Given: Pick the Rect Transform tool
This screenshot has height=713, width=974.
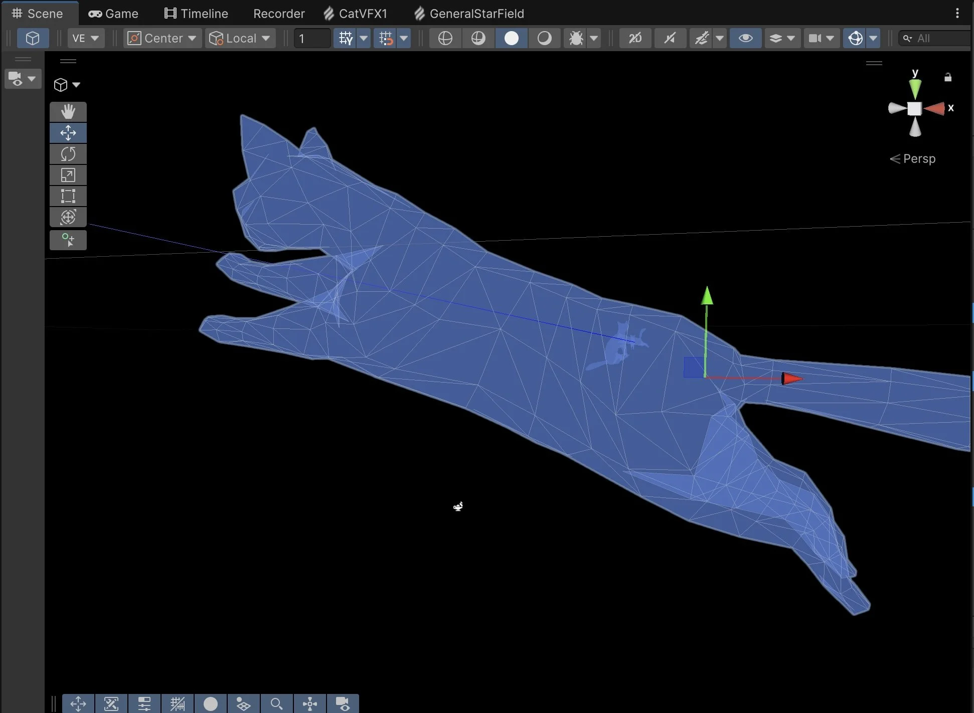Looking at the screenshot, I should [x=68, y=196].
